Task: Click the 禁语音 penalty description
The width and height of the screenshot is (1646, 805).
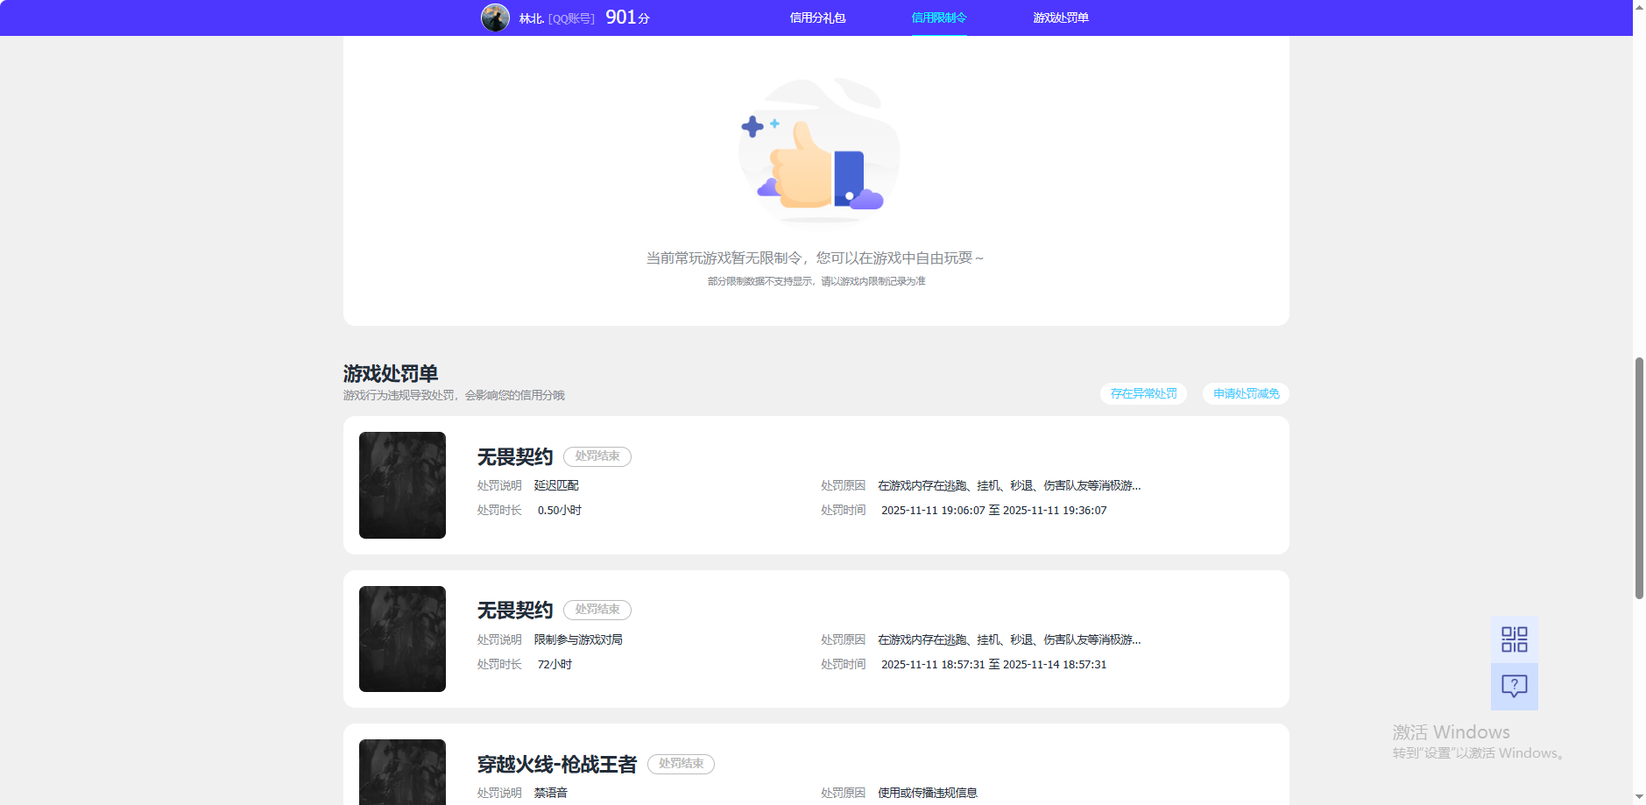Action: tap(551, 793)
